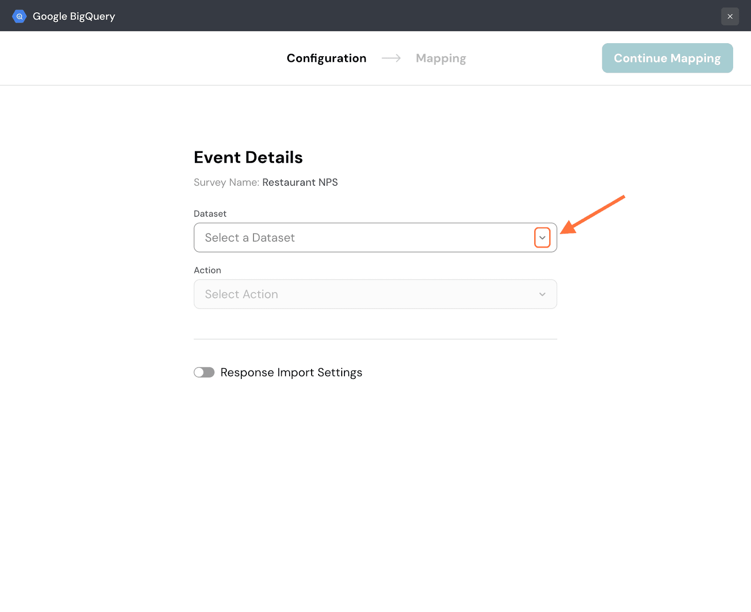Enable the Response Import Settings toggle
751x612 pixels.
pyautogui.click(x=204, y=372)
